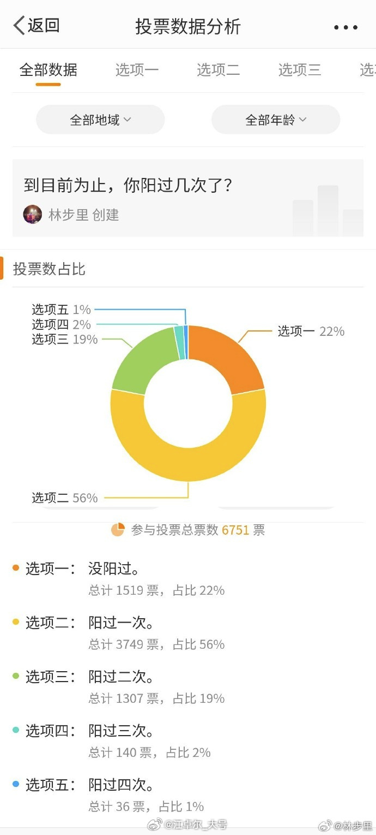This screenshot has width=376, height=835.
Task: Tap the orange dot for 选项一
Action: click(16, 568)
